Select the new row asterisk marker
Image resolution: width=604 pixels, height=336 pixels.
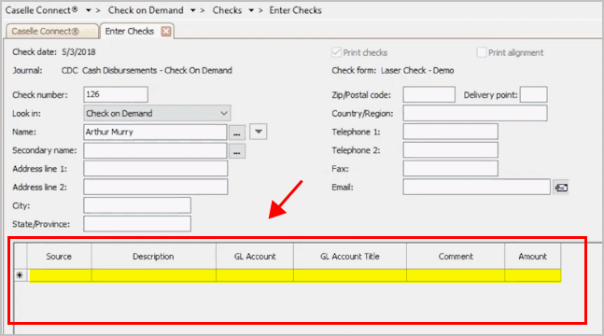(x=20, y=275)
